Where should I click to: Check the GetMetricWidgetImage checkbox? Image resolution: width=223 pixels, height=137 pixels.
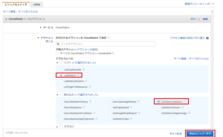coord(159,113)
